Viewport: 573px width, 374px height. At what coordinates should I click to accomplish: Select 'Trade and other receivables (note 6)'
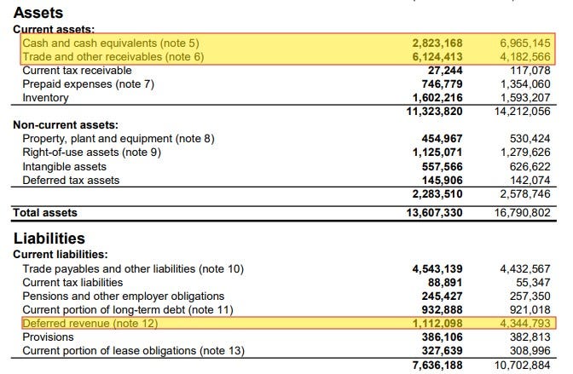(x=113, y=57)
